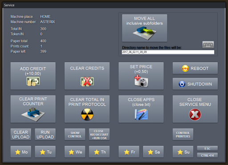Click the blue power Shutdown icon
The image size is (228, 165).
pyautogui.click(x=182, y=84)
